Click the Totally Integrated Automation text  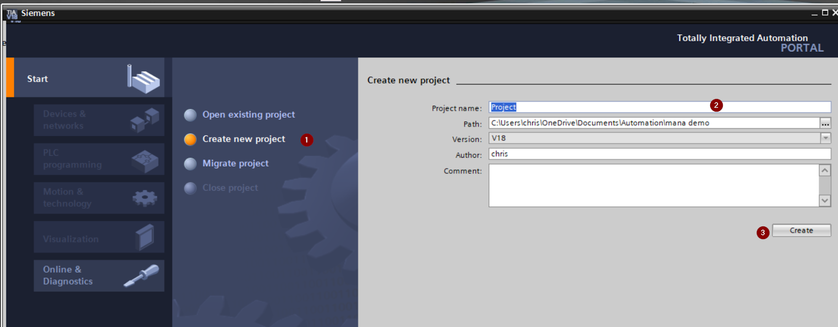742,38
